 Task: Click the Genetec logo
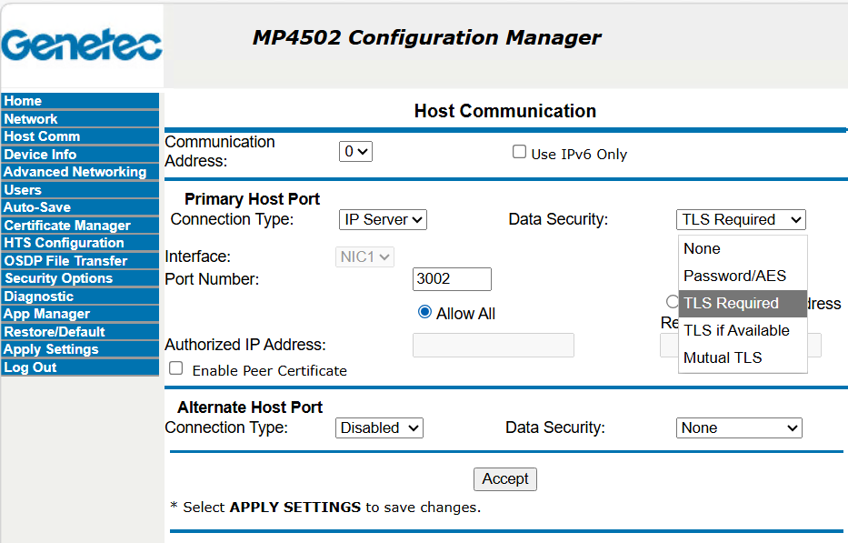point(82,45)
